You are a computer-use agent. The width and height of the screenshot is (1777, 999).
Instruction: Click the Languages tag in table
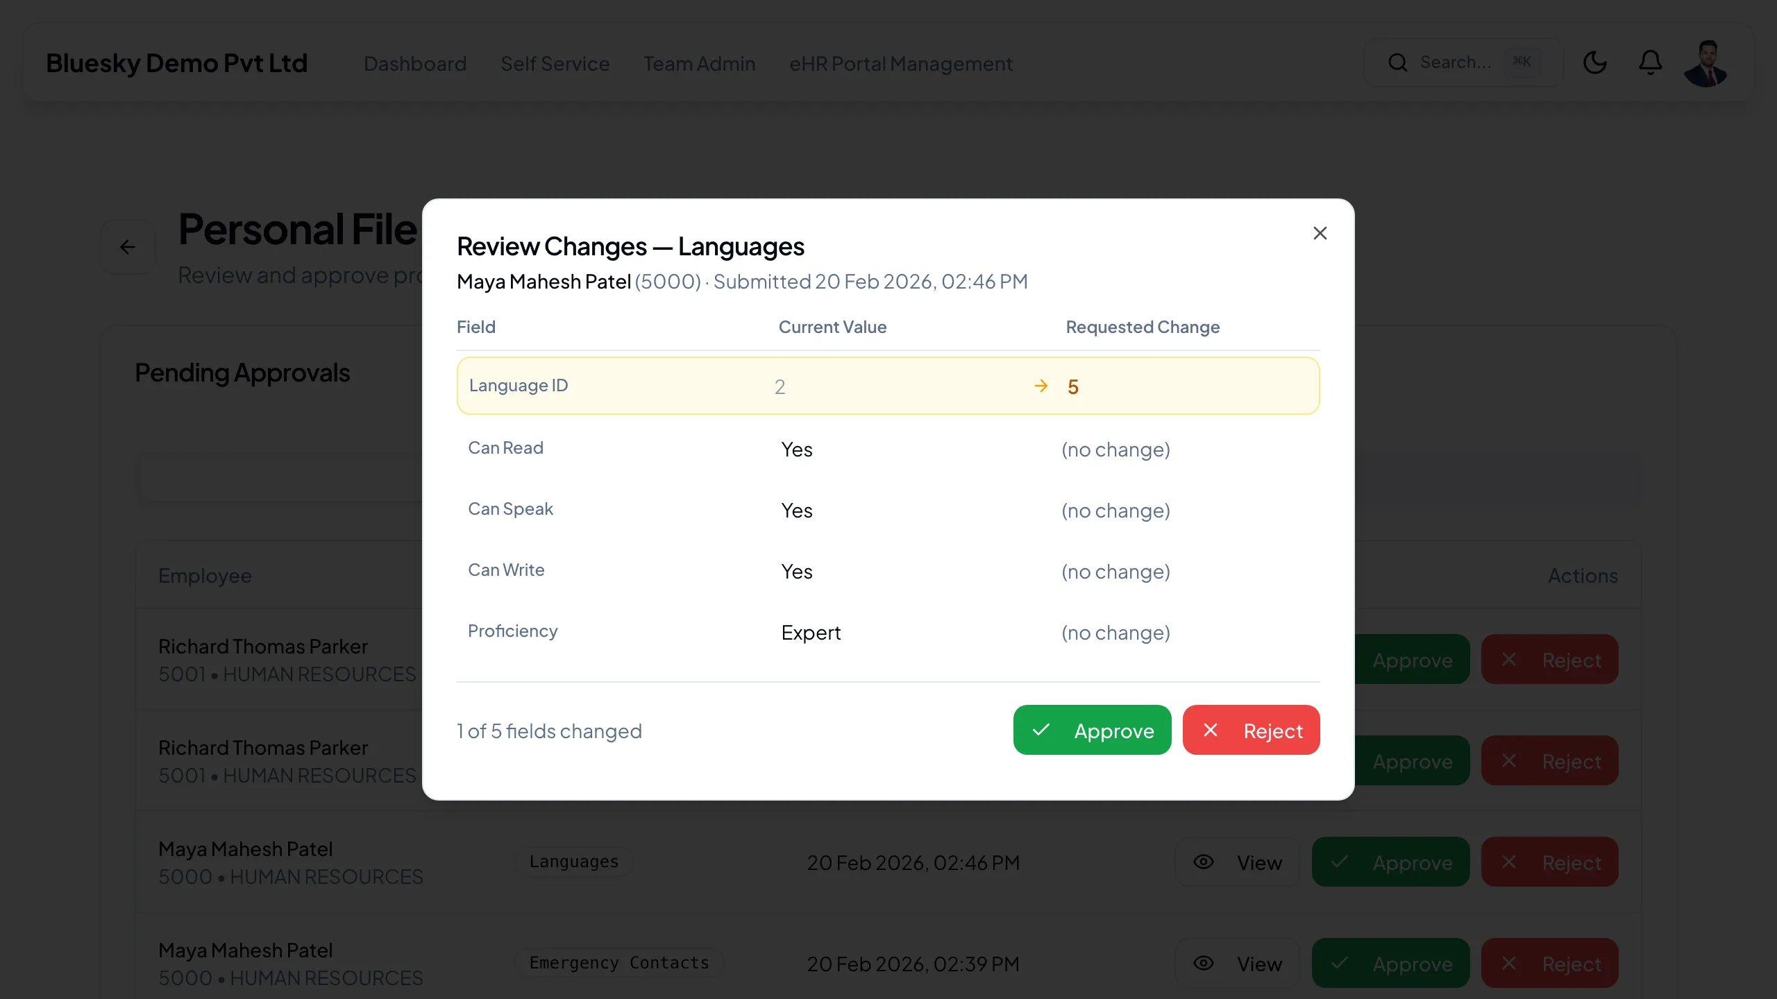click(573, 862)
